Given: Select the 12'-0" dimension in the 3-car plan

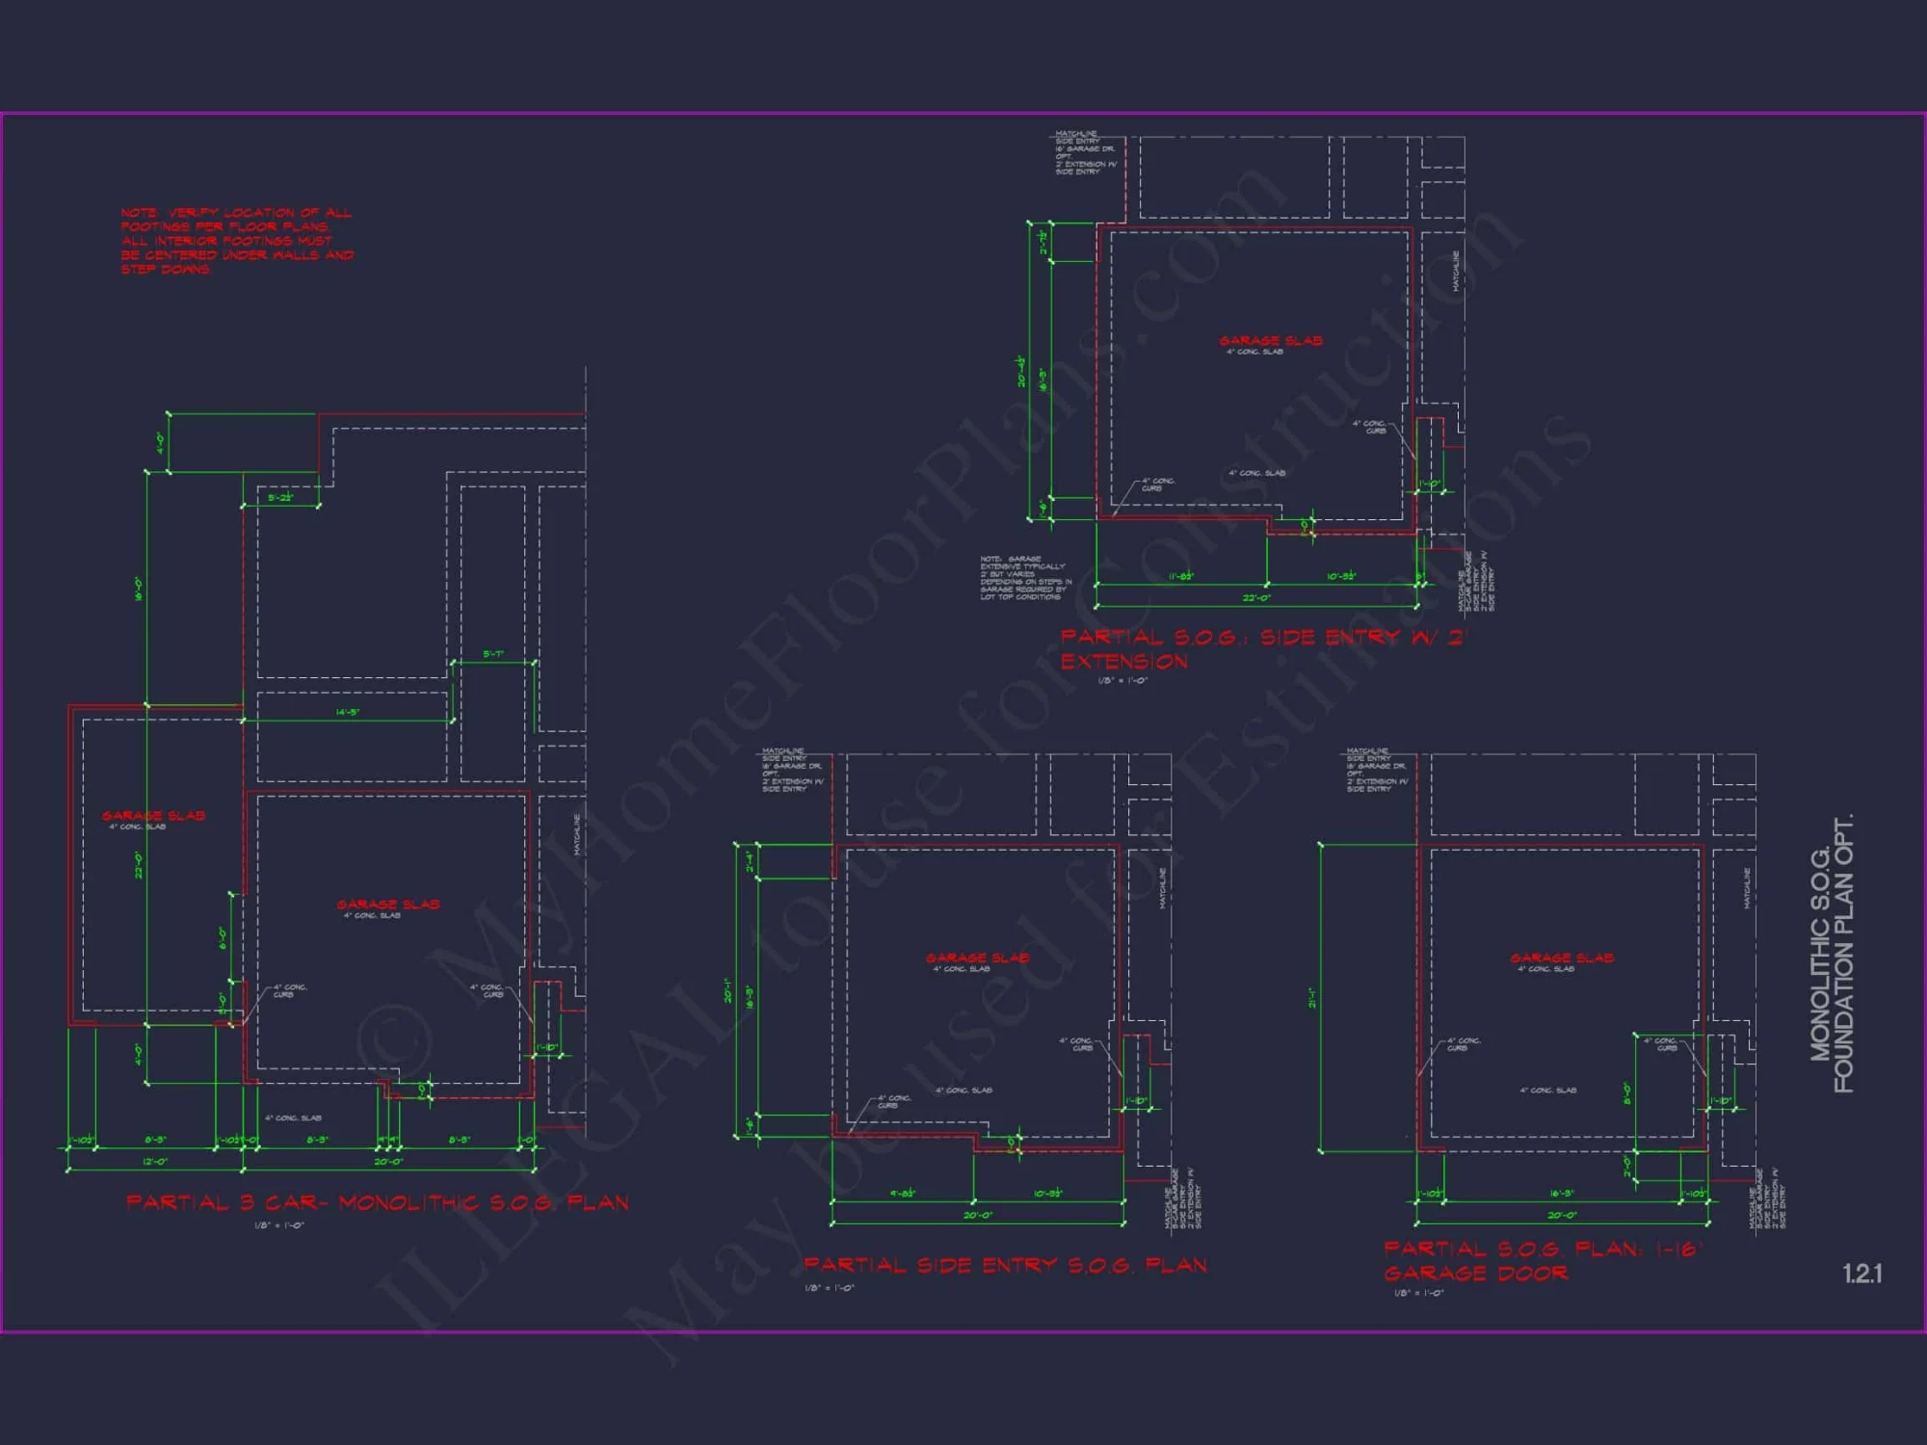Looking at the screenshot, I should pyautogui.click(x=157, y=1162).
